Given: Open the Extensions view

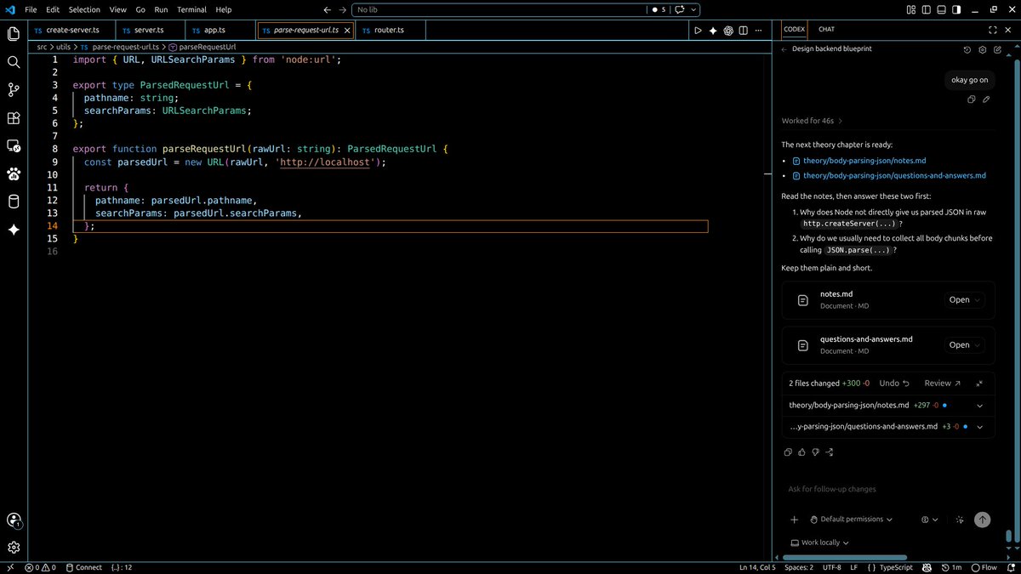Looking at the screenshot, I should point(14,118).
